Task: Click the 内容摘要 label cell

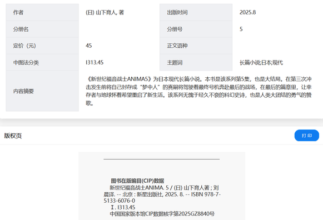Action: 42,91
